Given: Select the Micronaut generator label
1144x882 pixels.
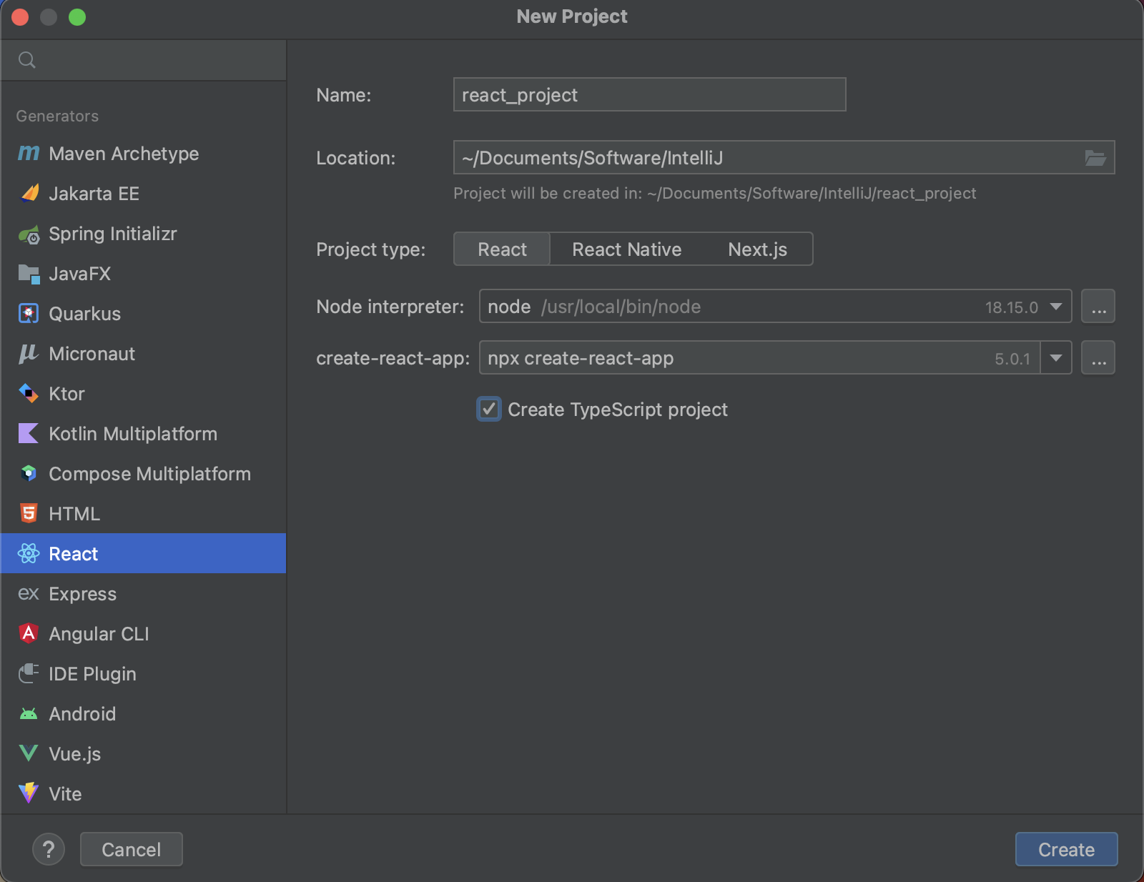Looking at the screenshot, I should [x=92, y=354].
